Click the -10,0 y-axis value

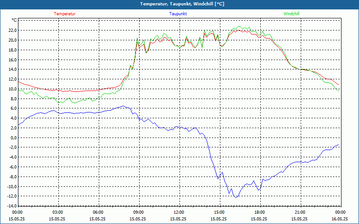click(12, 187)
